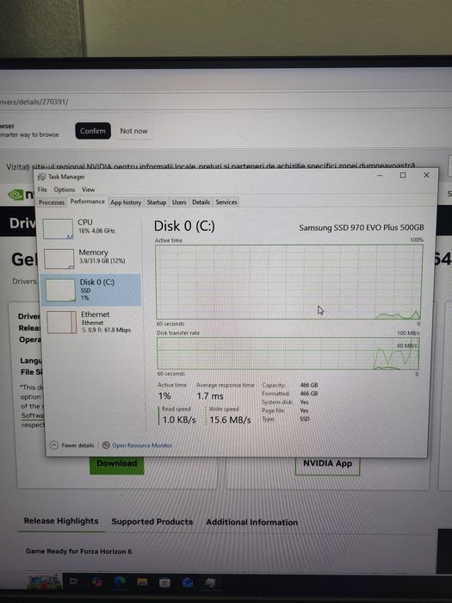Image resolution: width=452 pixels, height=603 pixels.
Task: Open the Supported Products tab on NVIDIA page
Action: (152, 522)
